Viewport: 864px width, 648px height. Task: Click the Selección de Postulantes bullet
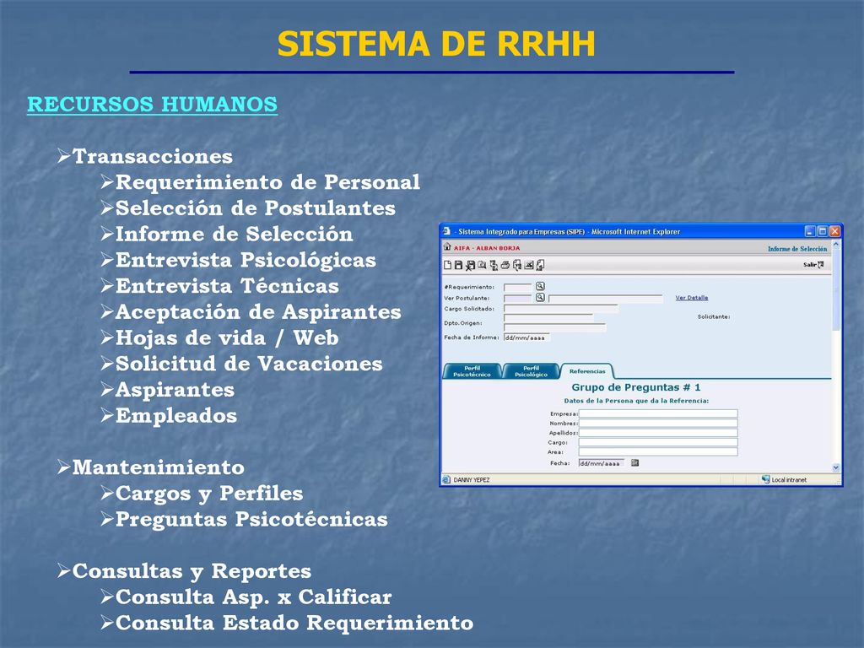click(255, 208)
